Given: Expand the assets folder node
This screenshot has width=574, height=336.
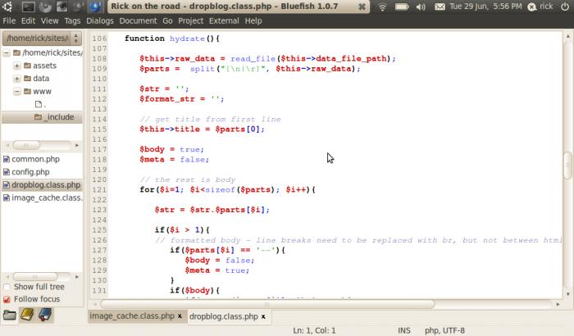Looking at the screenshot, I should (x=17, y=66).
